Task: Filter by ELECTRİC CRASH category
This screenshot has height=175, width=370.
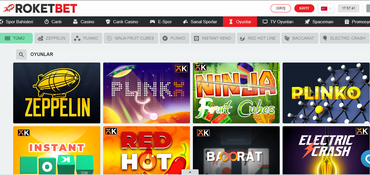Action: 345,38
